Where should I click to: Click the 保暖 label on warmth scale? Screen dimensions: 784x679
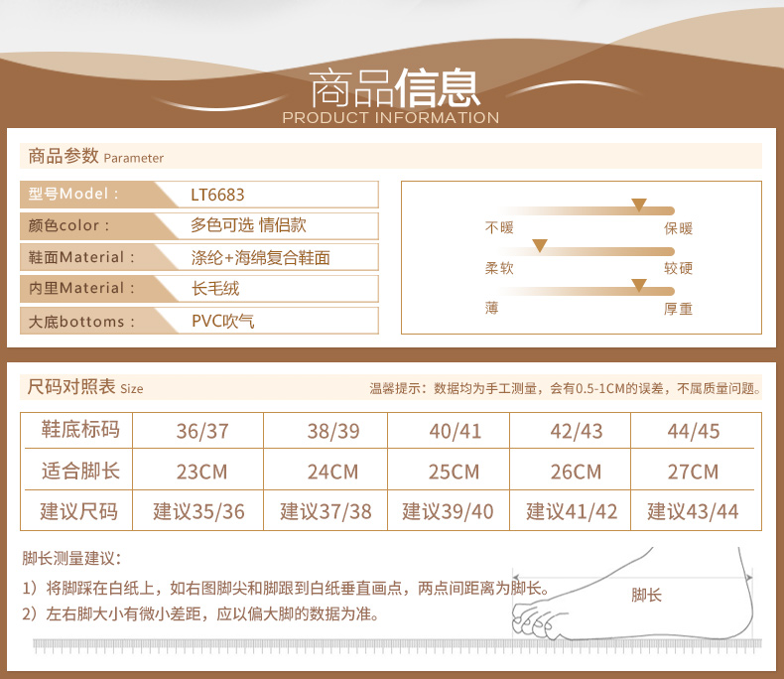678,228
